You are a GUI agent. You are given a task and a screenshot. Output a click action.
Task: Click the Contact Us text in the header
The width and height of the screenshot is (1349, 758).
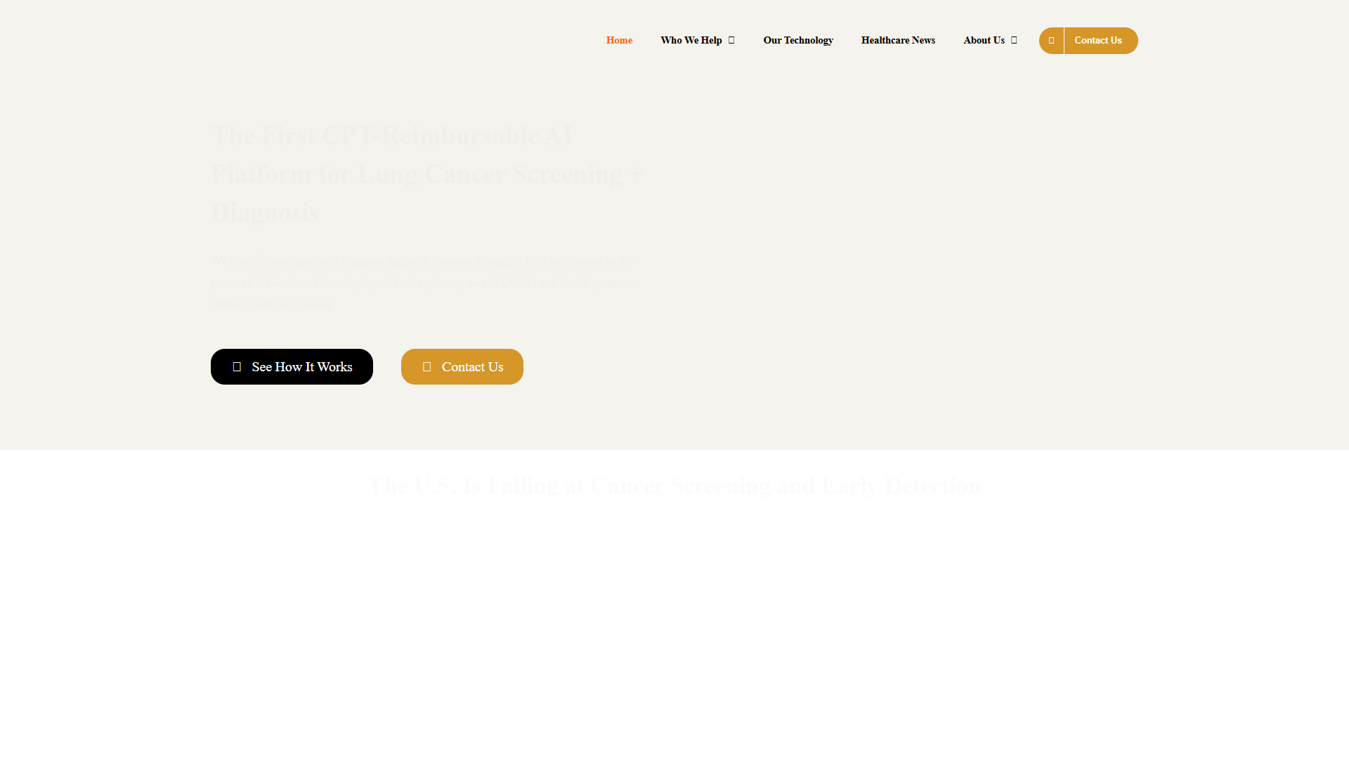tap(1097, 40)
